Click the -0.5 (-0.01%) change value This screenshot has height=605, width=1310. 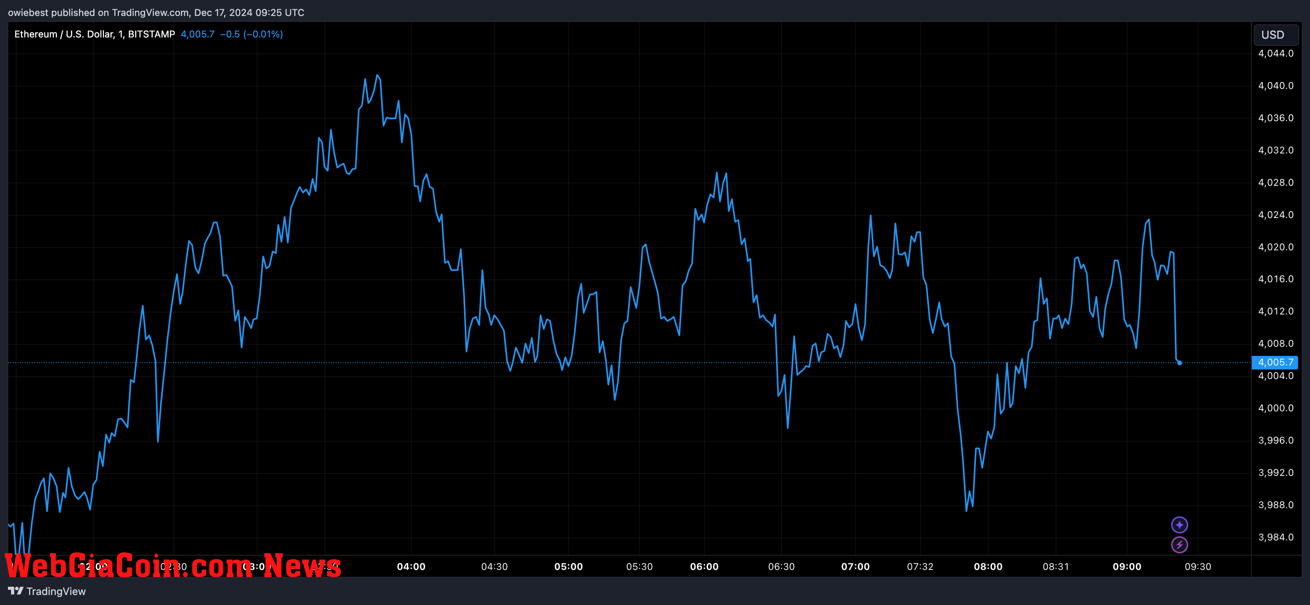click(x=251, y=34)
